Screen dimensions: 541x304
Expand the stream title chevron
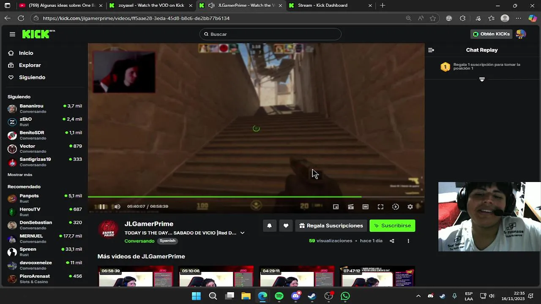coord(242,233)
